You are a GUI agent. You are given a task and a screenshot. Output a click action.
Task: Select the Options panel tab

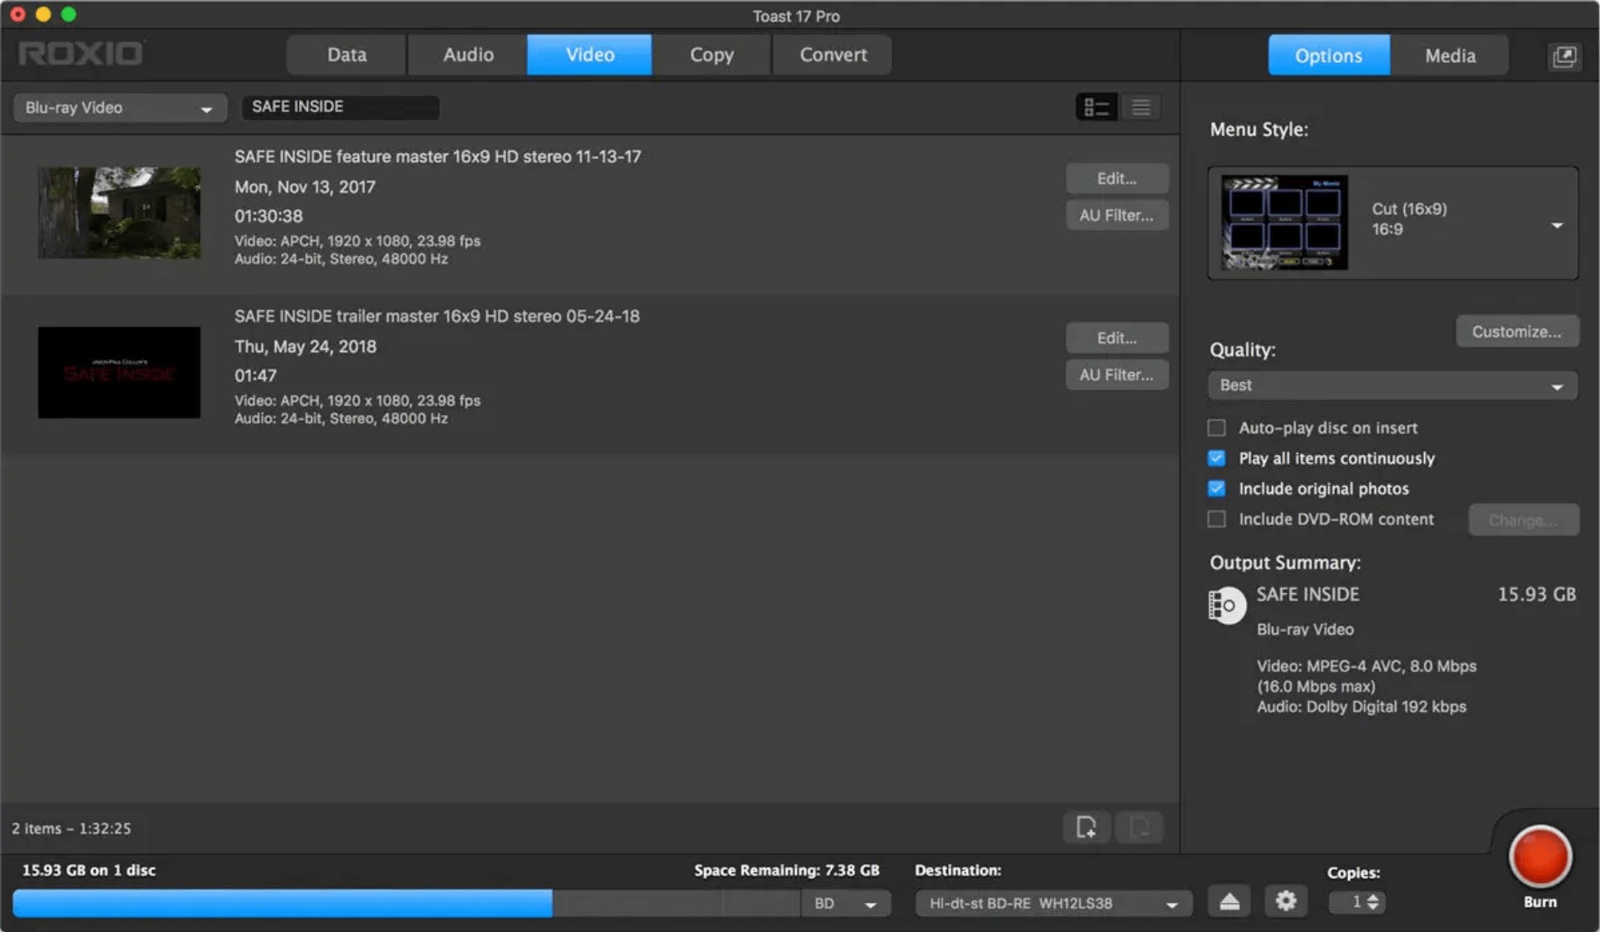point(1329,56)
